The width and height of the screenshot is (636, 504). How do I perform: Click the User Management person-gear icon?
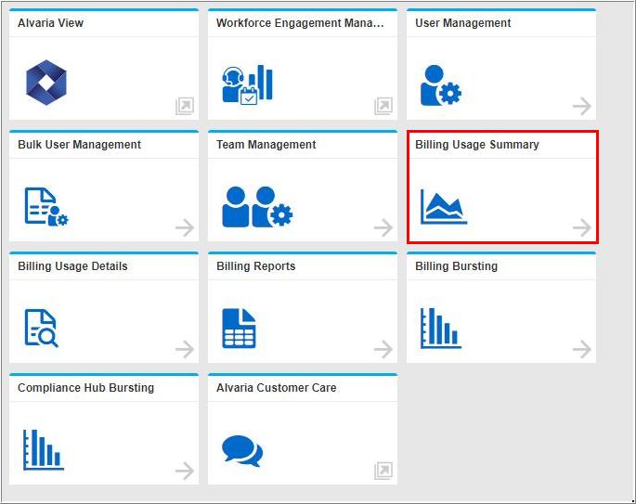[x=440, y=84]
